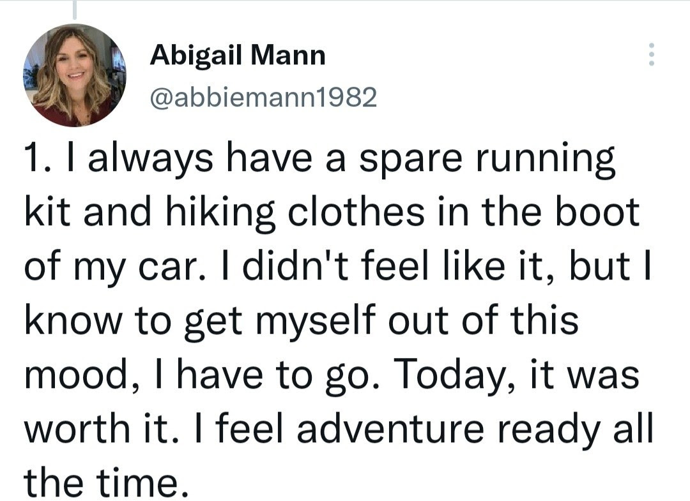Click the words 'worth it.' in tweet
Image resolution: width=690 pixels, height=501 pixels.
pyautogui.click(x=97, y=428)
